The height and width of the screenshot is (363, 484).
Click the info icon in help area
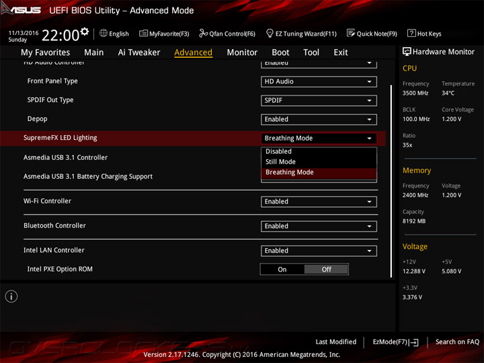tap(11, 296)
